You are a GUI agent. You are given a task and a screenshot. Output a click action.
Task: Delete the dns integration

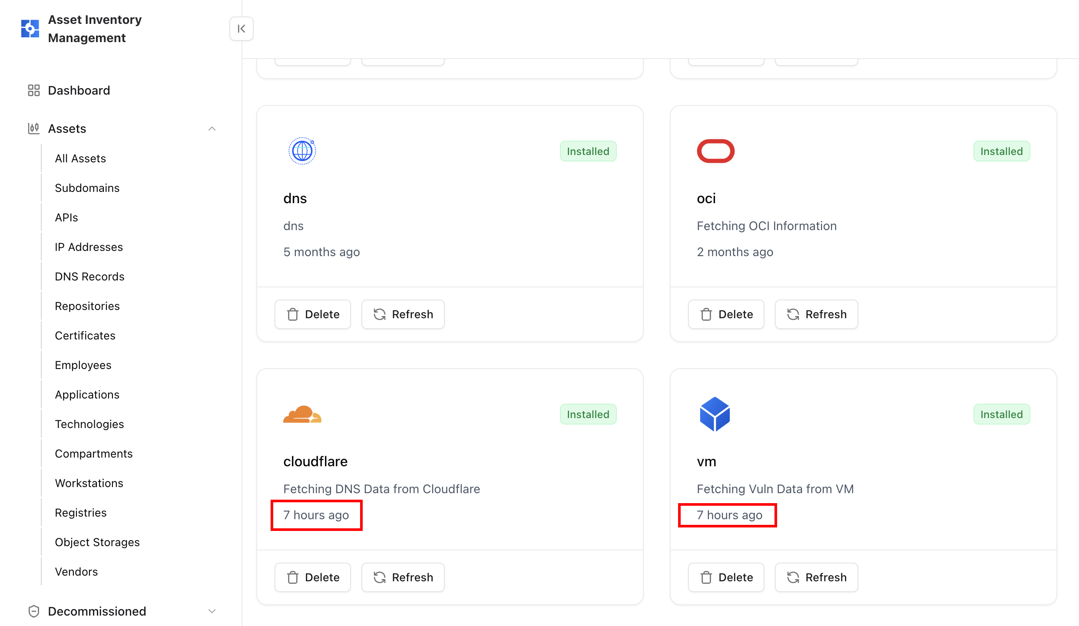(x=313, y=314)
